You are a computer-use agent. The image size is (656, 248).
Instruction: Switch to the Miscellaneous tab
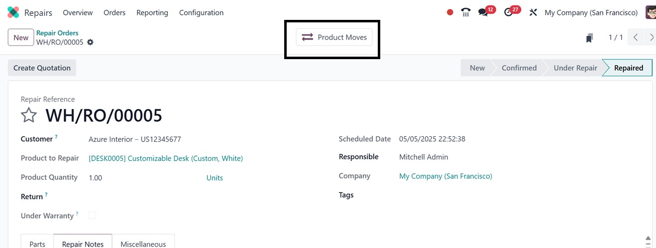tap(143, 244)
